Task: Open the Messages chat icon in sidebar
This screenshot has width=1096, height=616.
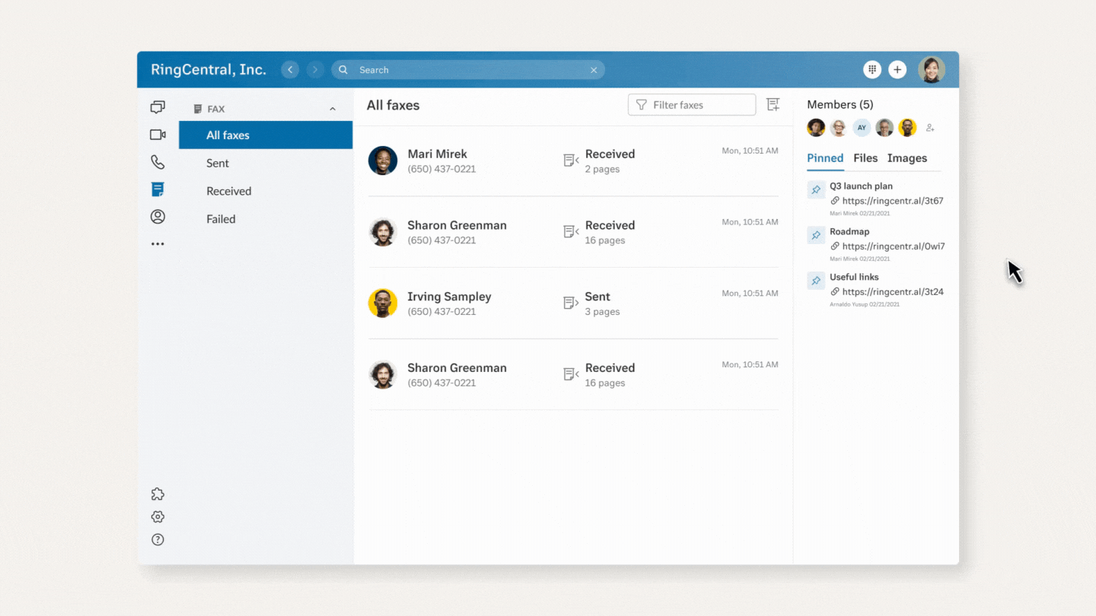Action: [x=158, y=107]
